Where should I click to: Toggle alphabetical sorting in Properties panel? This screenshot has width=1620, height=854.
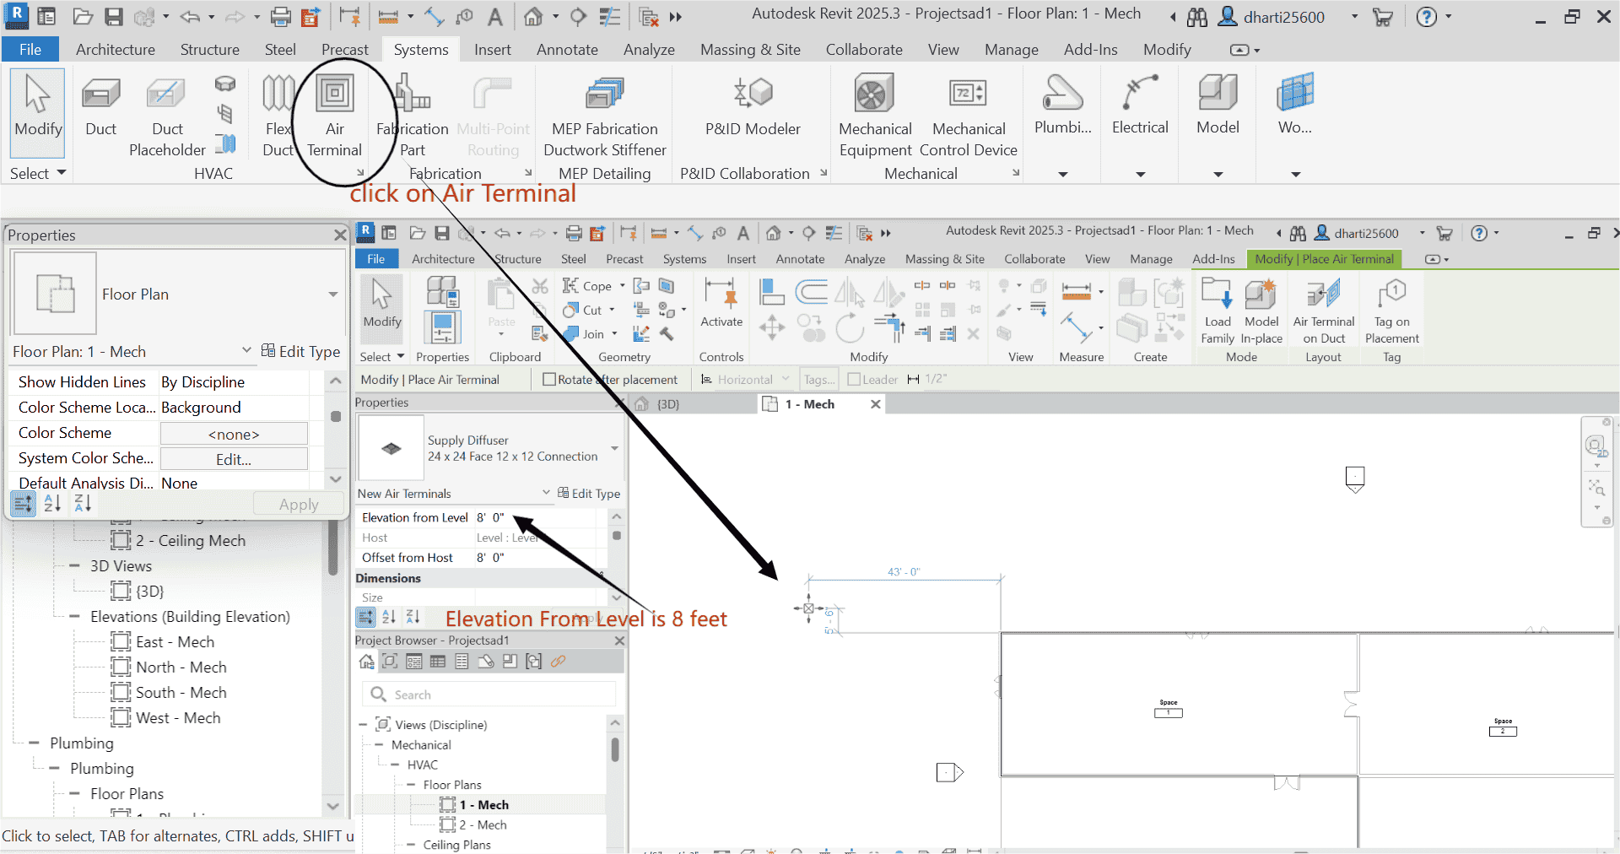point(52,503)
